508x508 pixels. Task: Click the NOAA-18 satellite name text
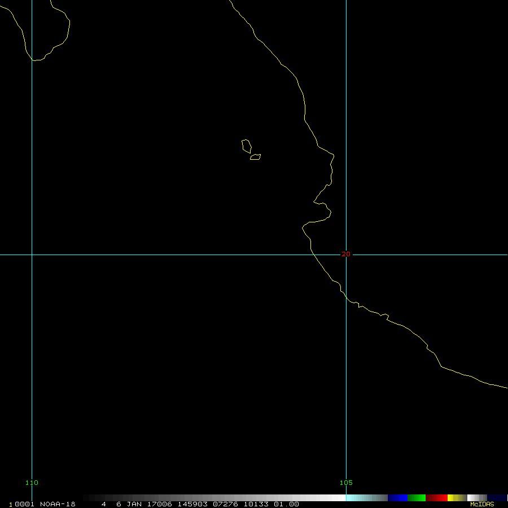(x=58, y=504)
